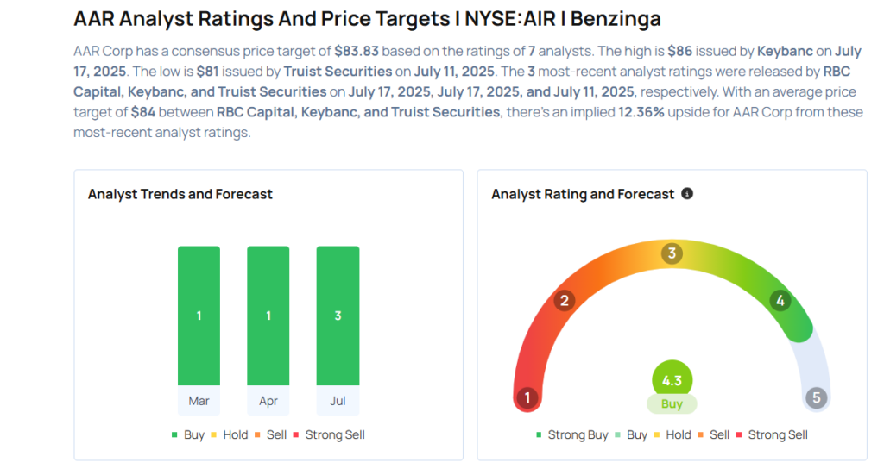
Task: Select the Jul bar showing 3
Action: 338,316
